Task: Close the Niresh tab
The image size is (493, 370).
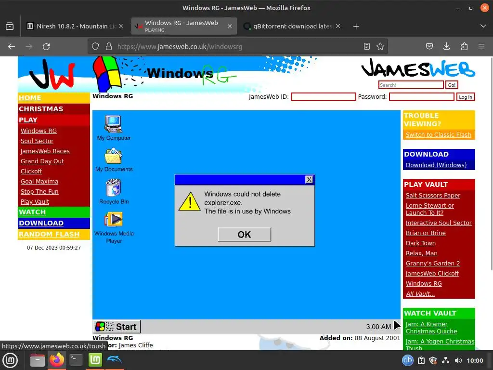Action: click(121, 26)
